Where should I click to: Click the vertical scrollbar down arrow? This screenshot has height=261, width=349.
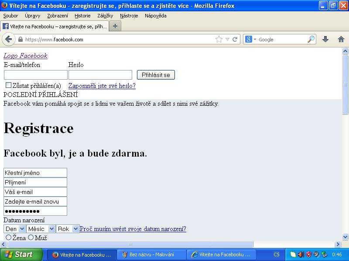[345, 237]
